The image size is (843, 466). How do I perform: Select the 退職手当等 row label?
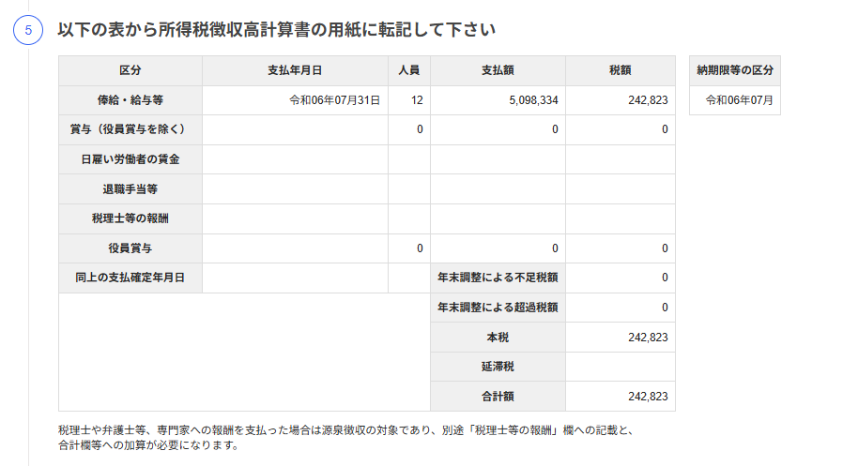[x=130, y=189]
